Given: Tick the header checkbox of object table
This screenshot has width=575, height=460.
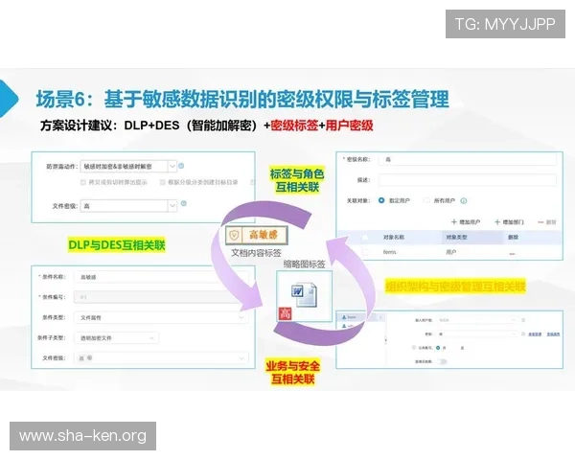Looking at the screenshot, I should coord(365,238).
